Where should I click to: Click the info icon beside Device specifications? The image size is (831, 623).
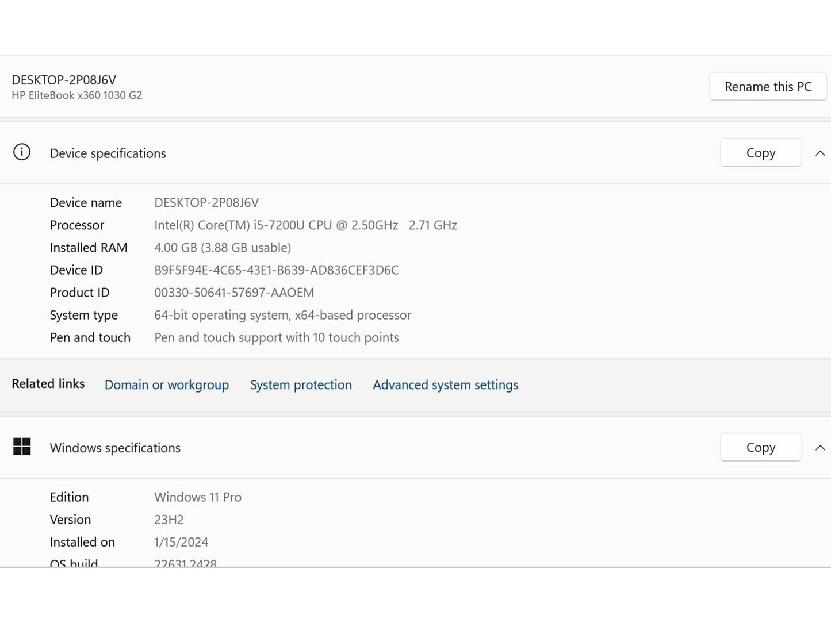click(x=22, y=152)
